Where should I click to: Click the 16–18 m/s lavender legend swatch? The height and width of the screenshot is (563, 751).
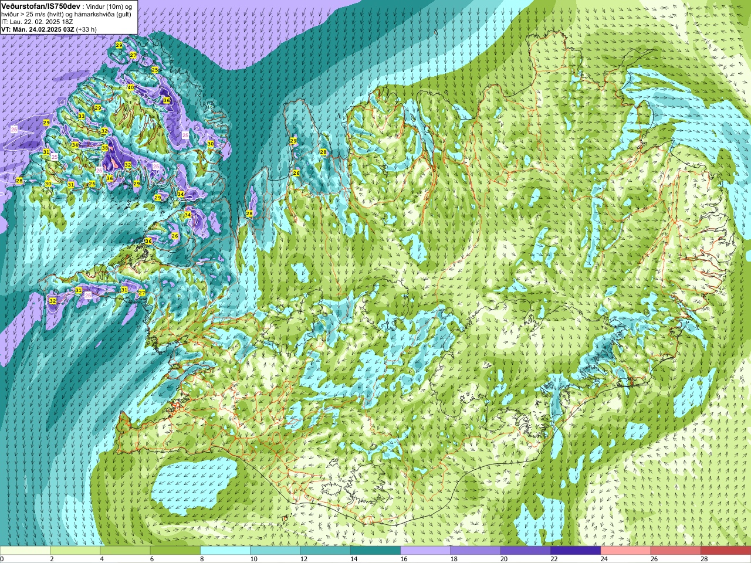click(425, 551)
